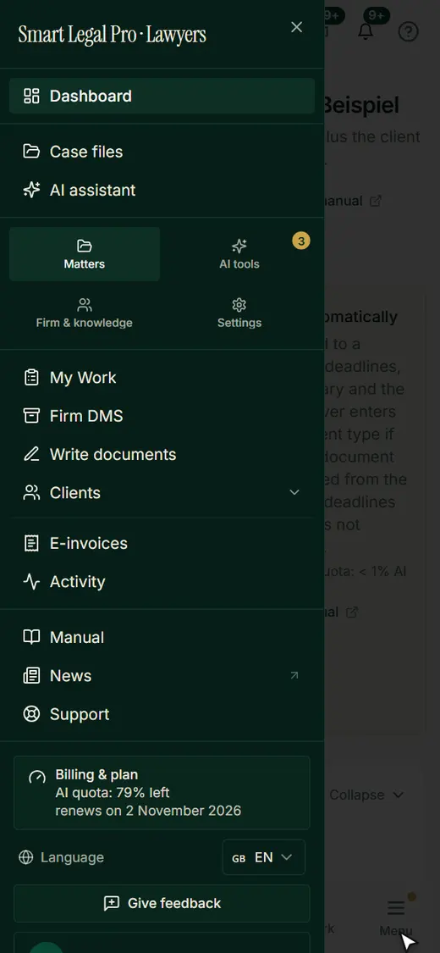The height and width of the screenshot is (953, 440).
Task: Open E-invoices
Action: point(162,543)
